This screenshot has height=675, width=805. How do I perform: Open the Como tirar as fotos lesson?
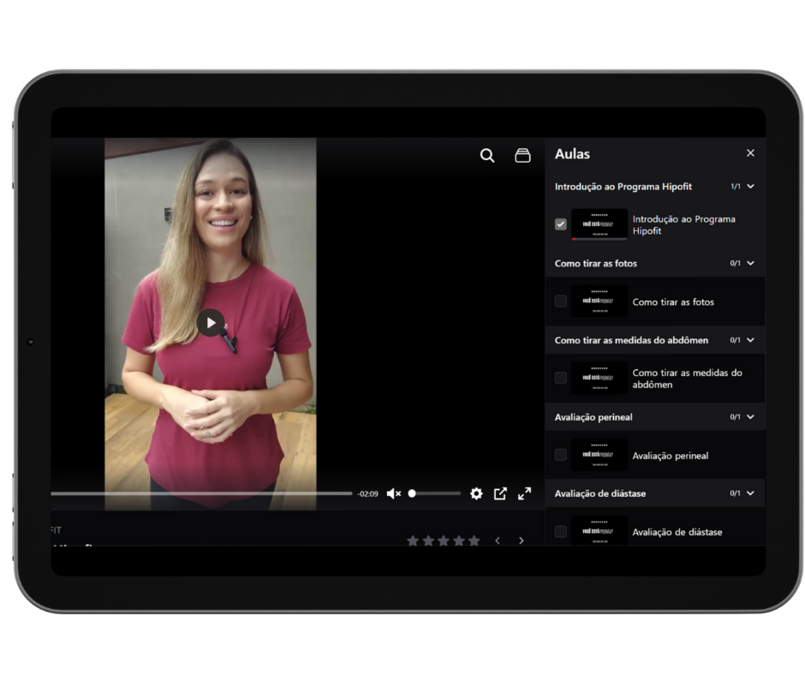[x=672, y=302]
